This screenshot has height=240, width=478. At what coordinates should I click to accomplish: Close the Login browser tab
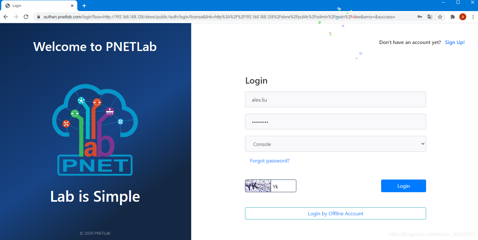[72, 6]
